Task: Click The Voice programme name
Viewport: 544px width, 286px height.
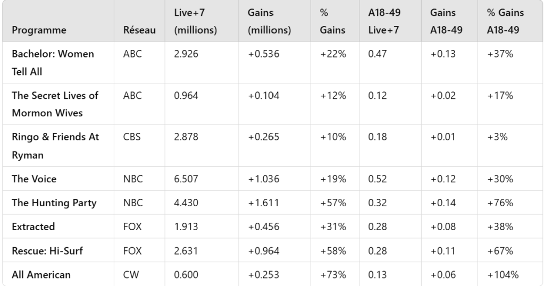Action: click(34, 179)
